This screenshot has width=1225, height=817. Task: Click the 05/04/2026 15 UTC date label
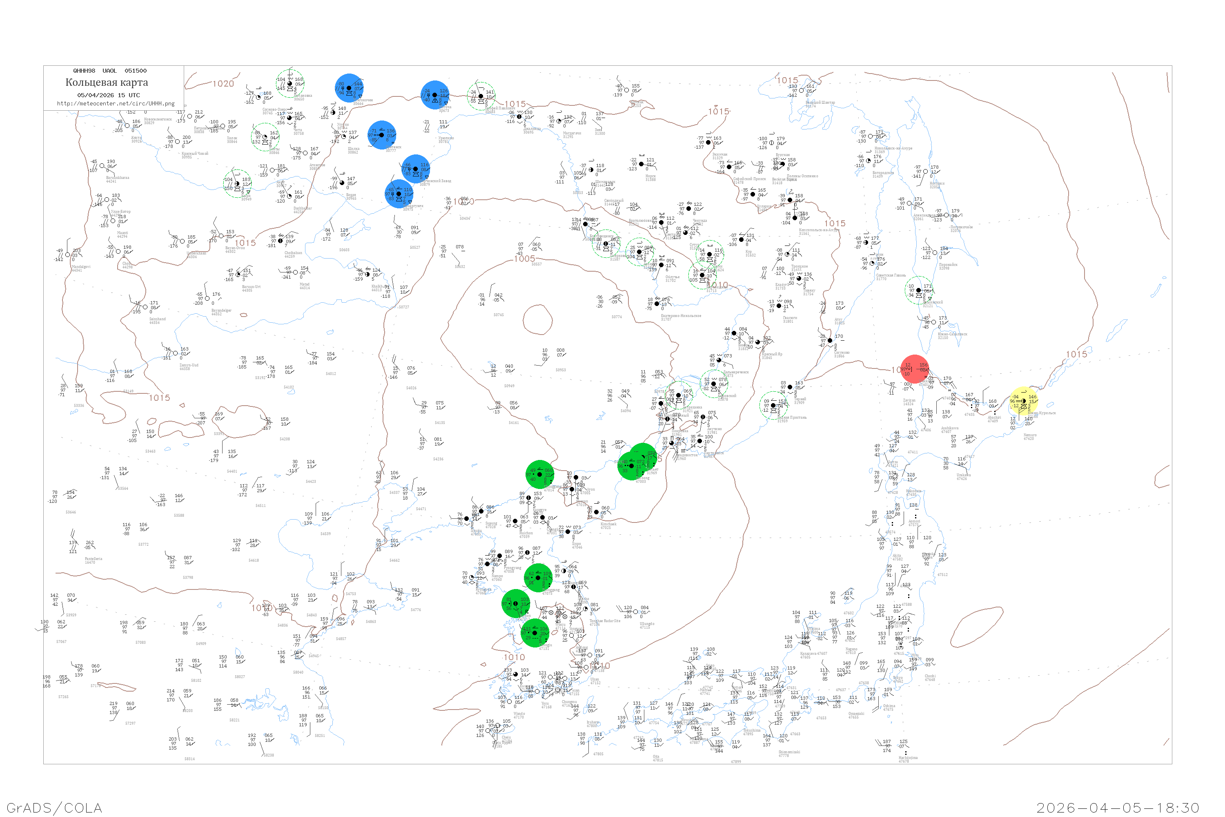tap(108, 95)
